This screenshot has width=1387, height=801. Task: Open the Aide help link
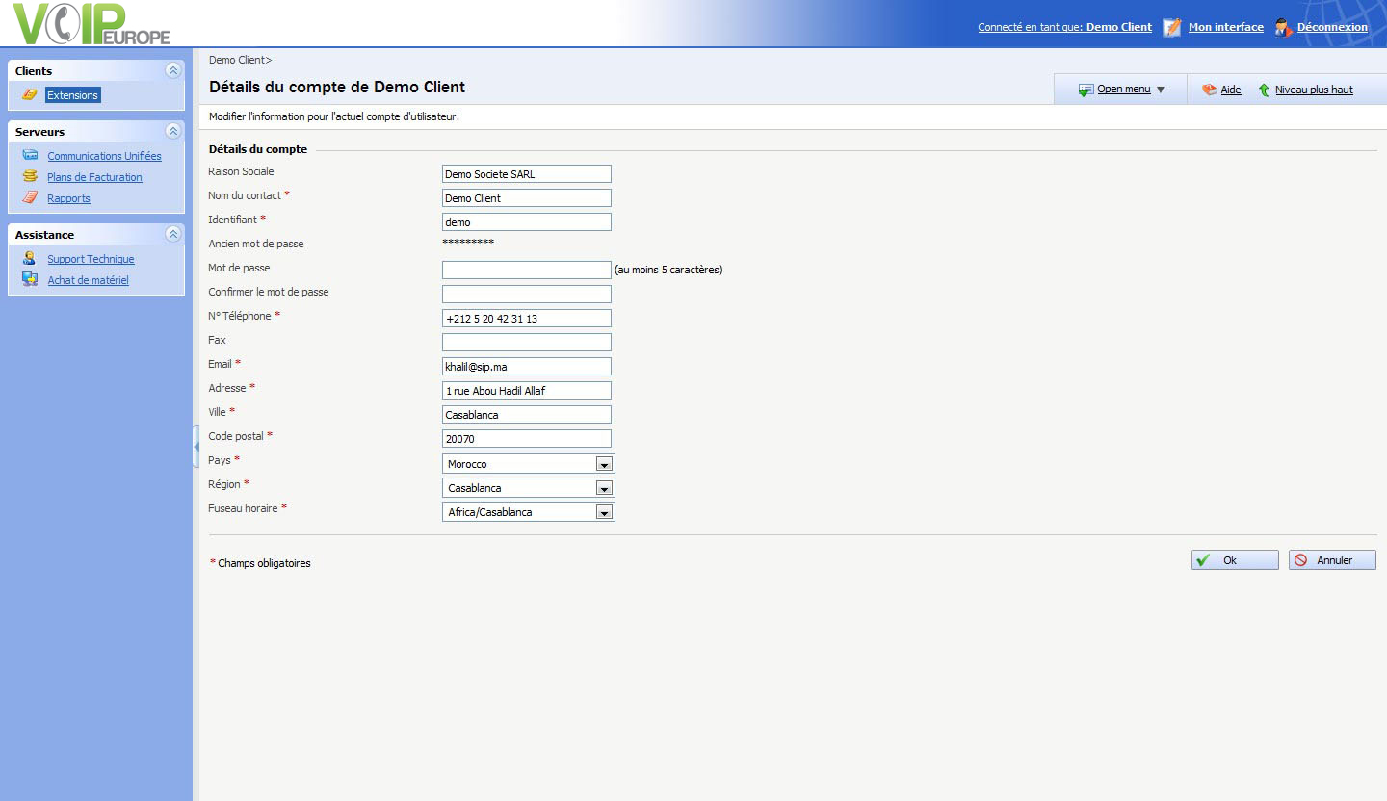[x=1230, y=90]
